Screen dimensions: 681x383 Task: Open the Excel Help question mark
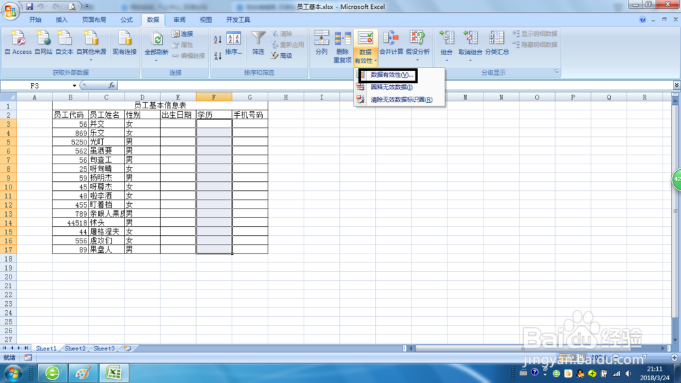point(642,20)
